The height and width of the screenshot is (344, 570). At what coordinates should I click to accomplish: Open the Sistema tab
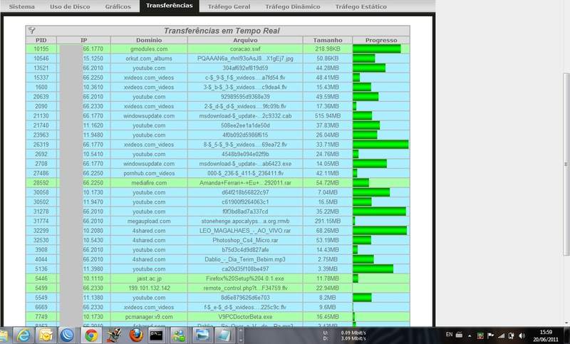22,6
